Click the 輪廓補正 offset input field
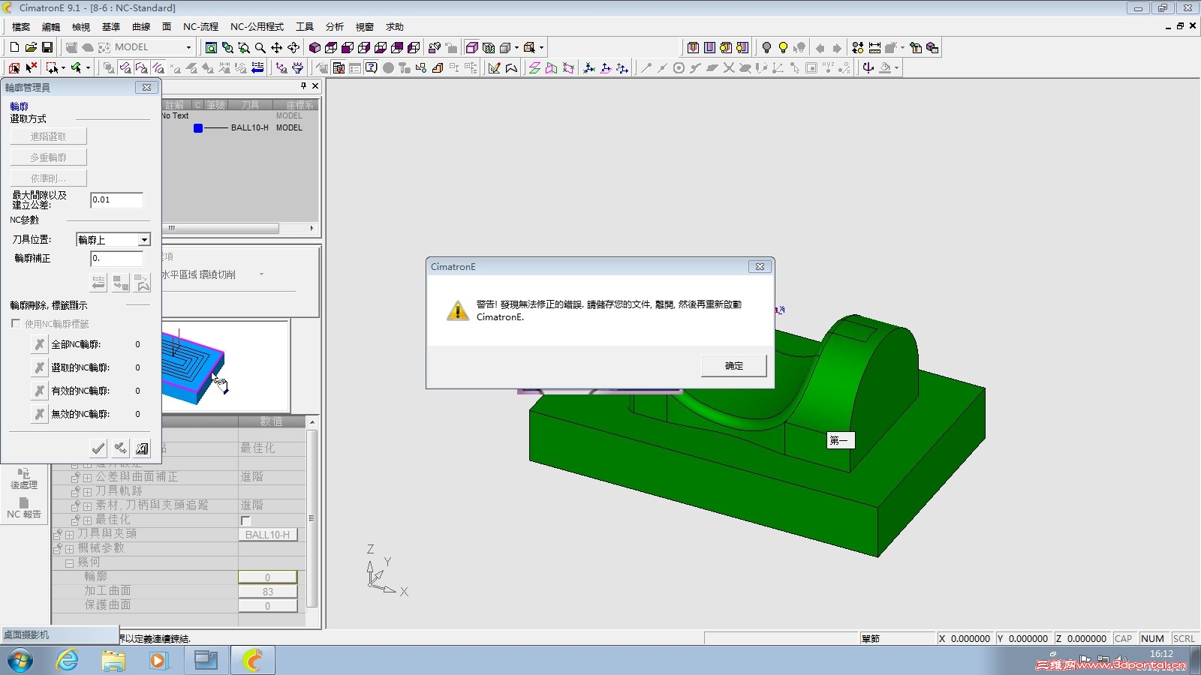Image resolution: width=1201 pixels, height=675 pixels. (x=116, y=258)
